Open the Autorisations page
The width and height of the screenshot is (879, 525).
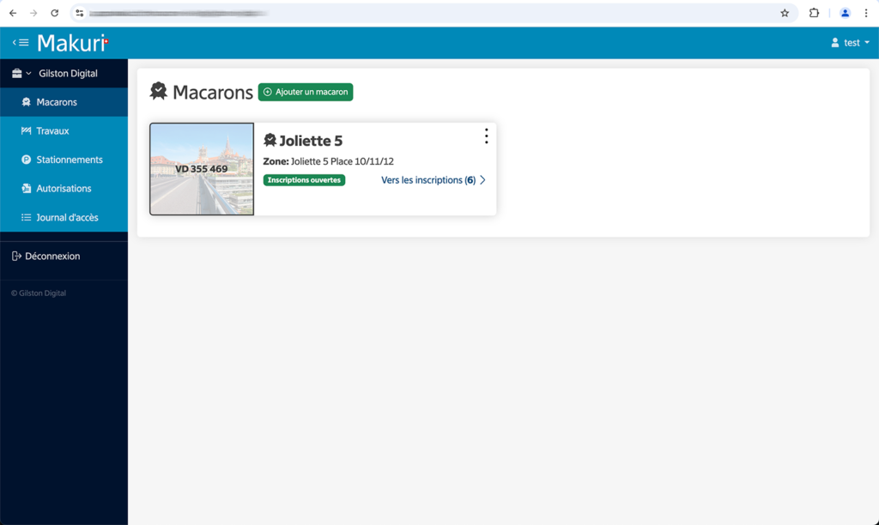(x=64, y=189)
